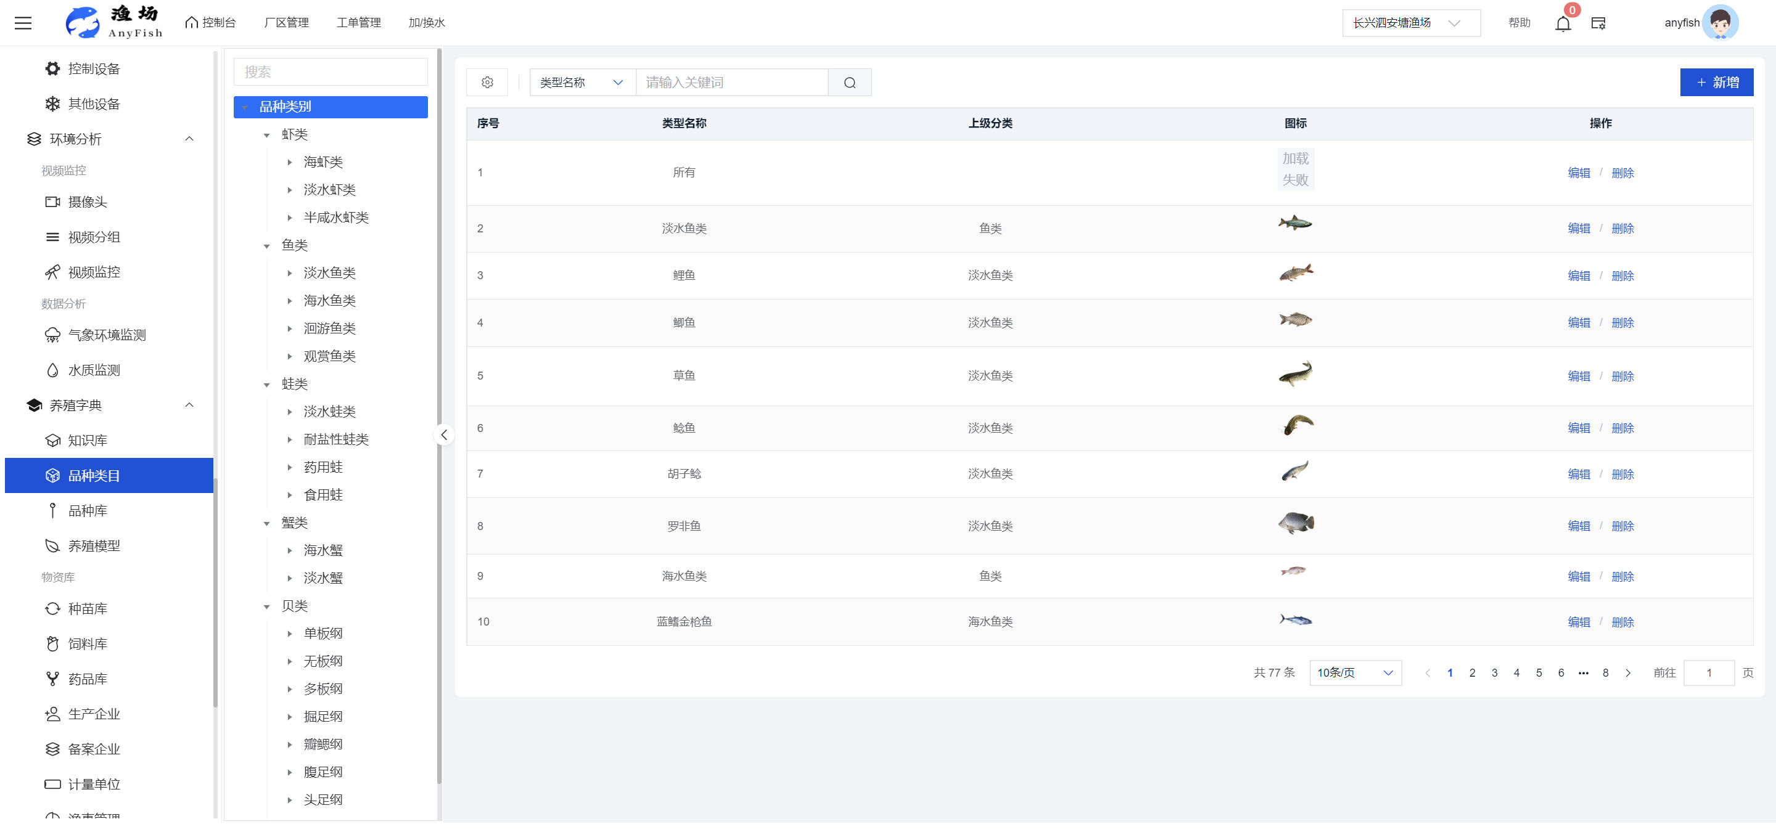Click the 新增 add button
Screen dimensions: 1776x832
point(1716,83)
